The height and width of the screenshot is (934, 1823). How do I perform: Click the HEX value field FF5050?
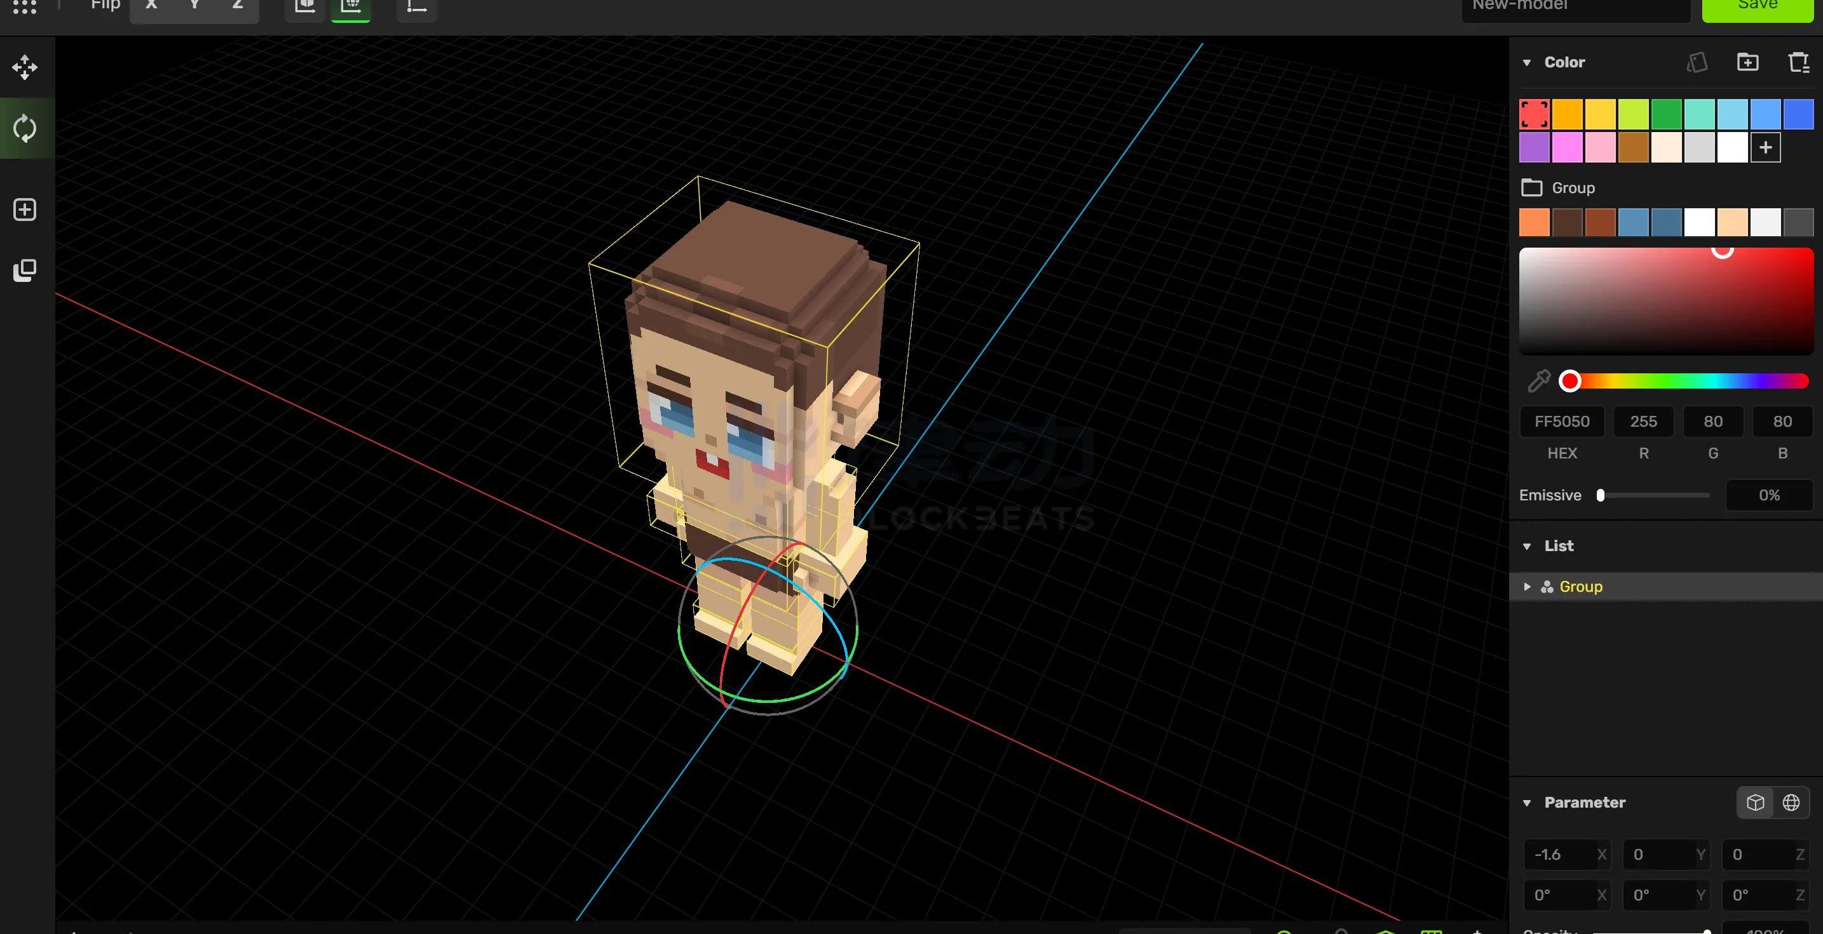coord(1562,422)
